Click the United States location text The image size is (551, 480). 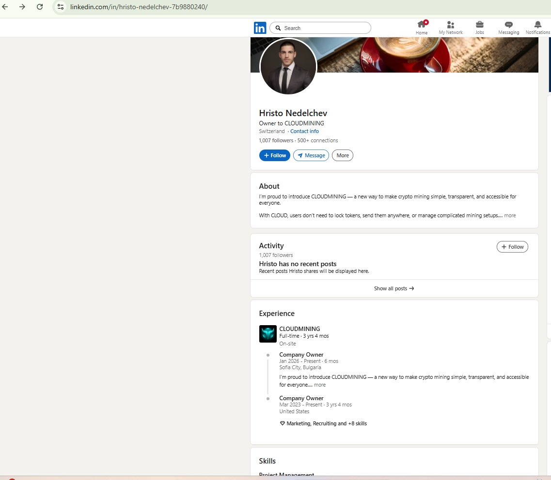(294, 411)
